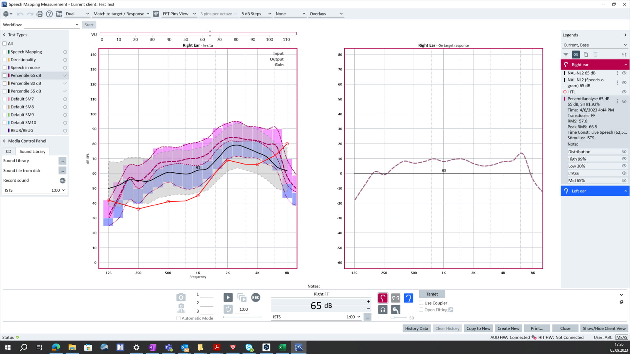Click the On Top pin icon in the toolbar
Viewport: 630px width, 354px height.
point(59,14)
